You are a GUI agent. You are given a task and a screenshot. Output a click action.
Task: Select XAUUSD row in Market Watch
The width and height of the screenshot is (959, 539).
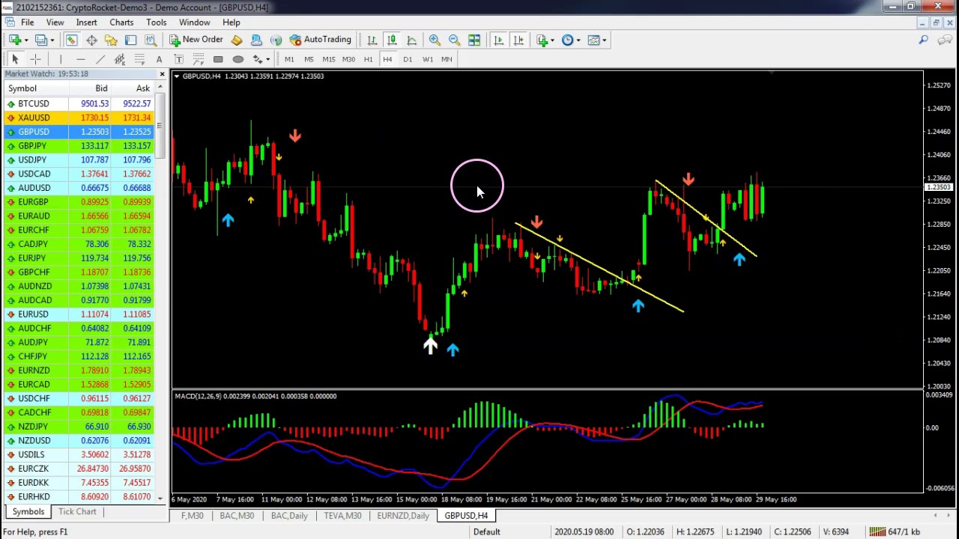coord(78,118)
